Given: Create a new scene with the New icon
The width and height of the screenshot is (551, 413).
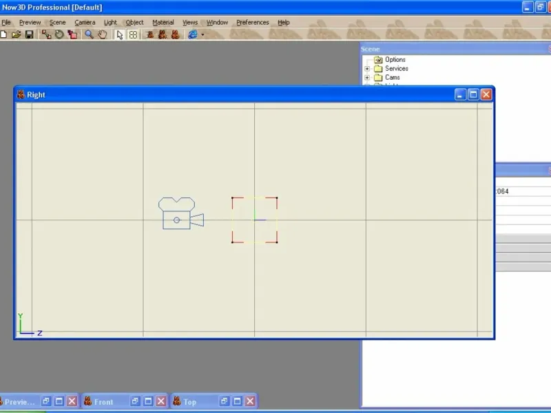Looking at the screenshot, I should point(3,34).
